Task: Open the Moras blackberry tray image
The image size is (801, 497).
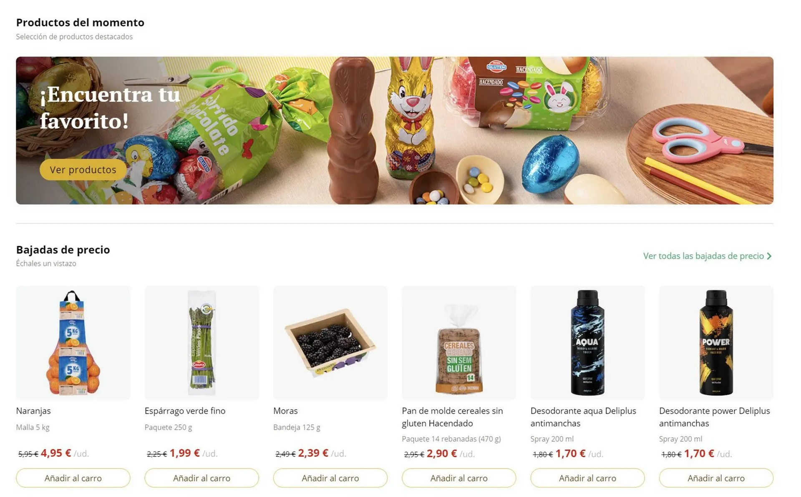Action: click(330, 343)
